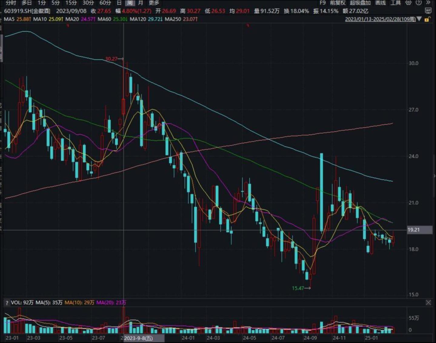This screenshot has height=343, width=436.
Task: Open the 工具 tools menu
Action: [395, 3]
